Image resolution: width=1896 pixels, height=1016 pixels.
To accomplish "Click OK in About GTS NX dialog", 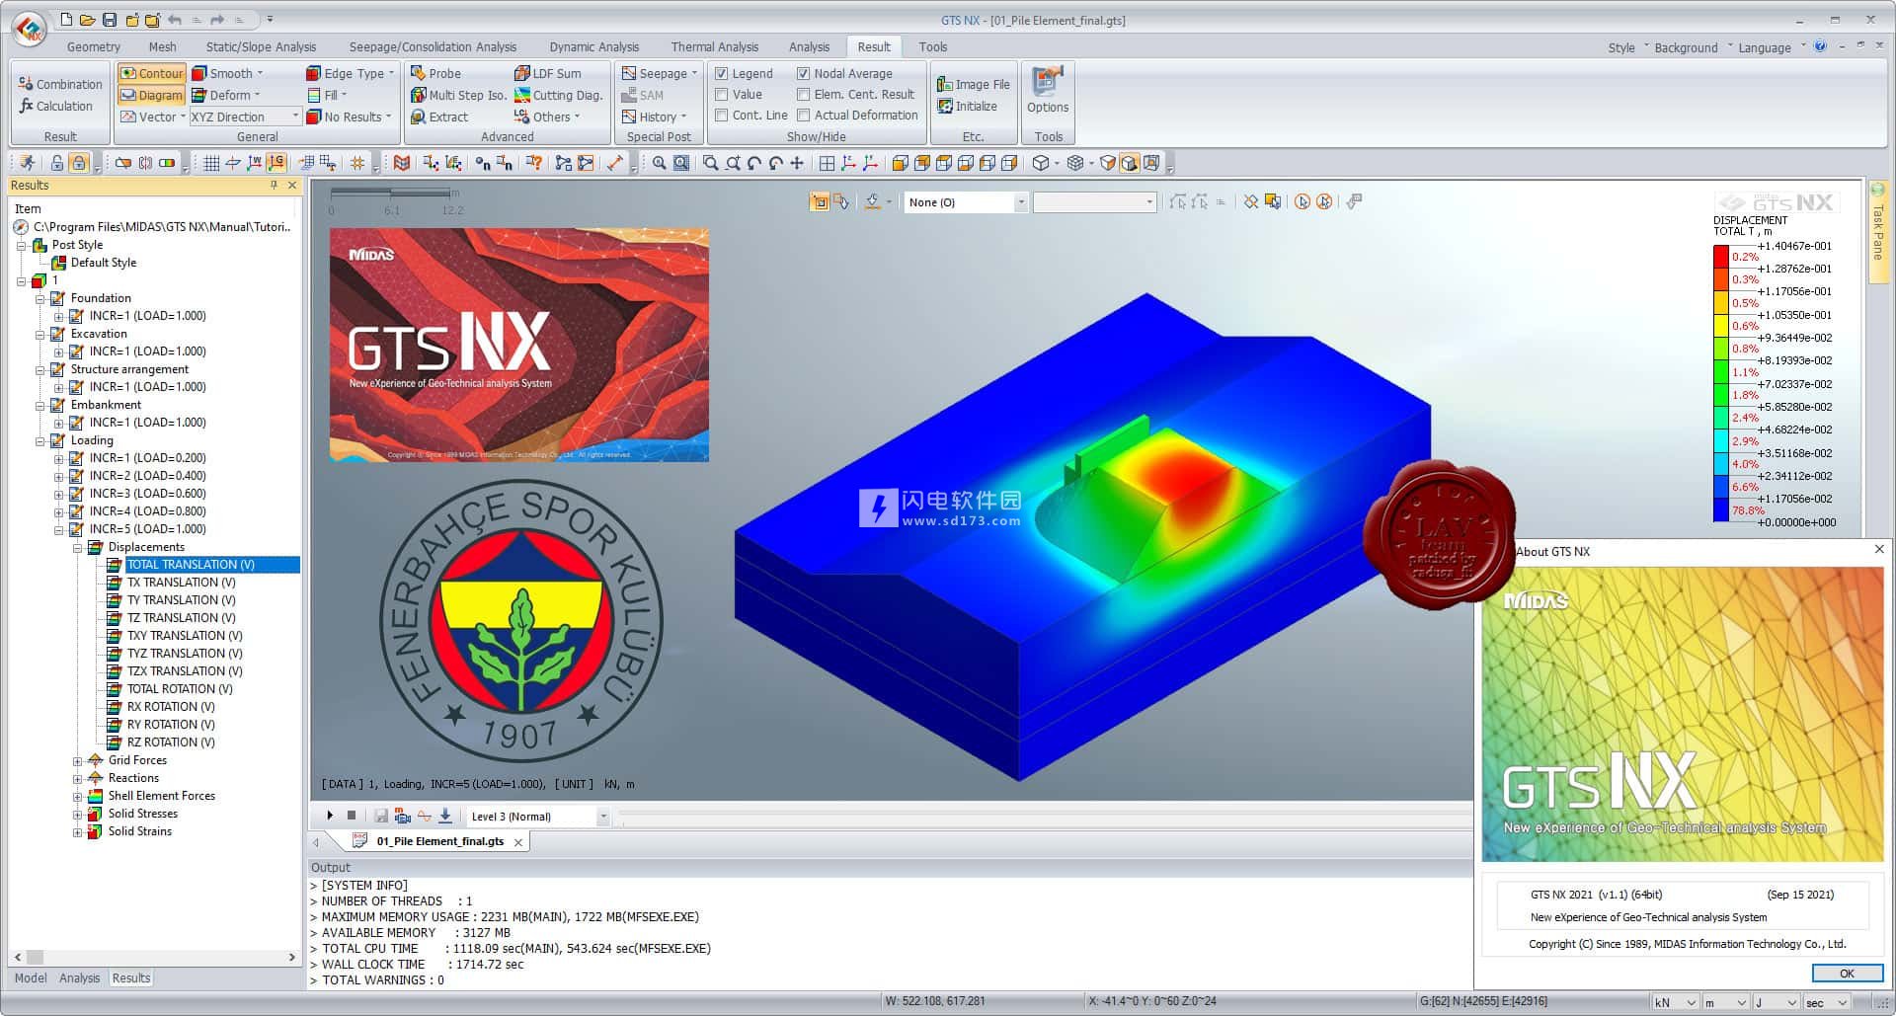I will tap(1847, 974).
